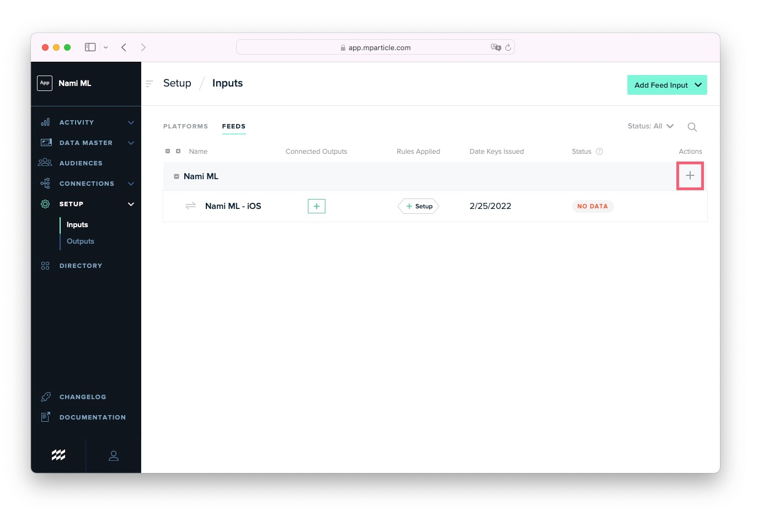758x532 pixels.
Task: Collapse the Setup menu chevron
Action: (131, 204)
